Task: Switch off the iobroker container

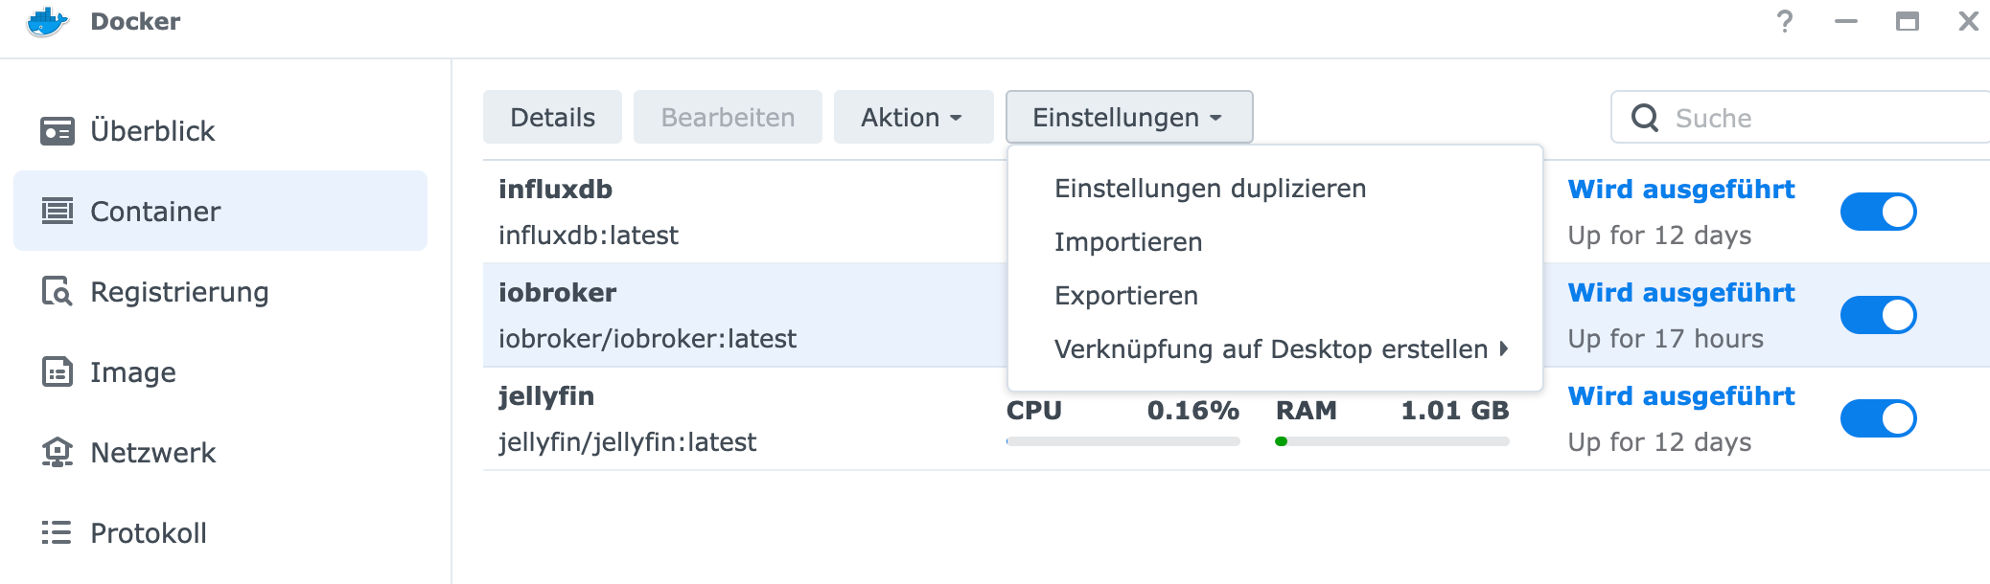Action: pos(1878,315)
